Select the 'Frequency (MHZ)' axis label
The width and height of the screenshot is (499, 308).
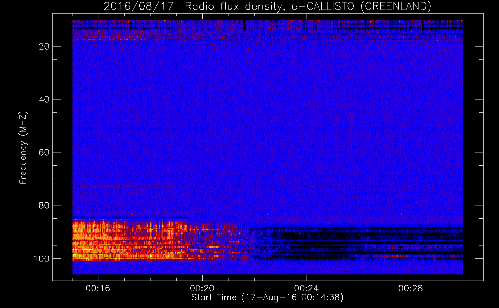click(23, 148)
